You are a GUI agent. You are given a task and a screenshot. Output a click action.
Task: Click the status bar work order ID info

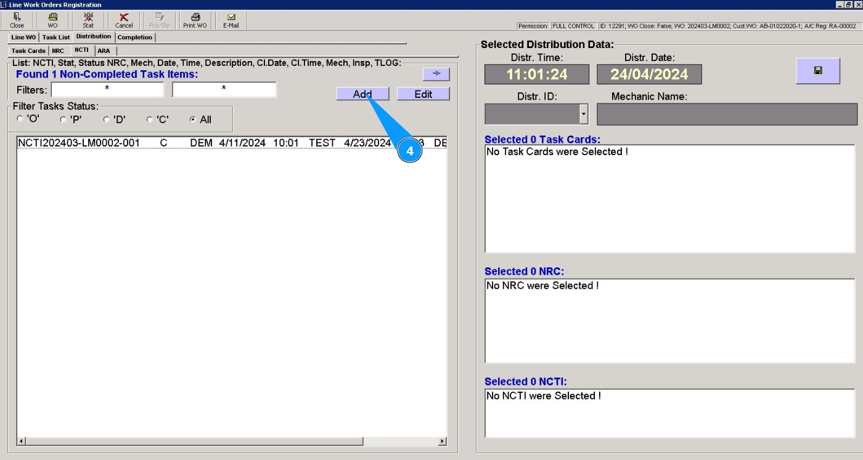click(727, 26)
